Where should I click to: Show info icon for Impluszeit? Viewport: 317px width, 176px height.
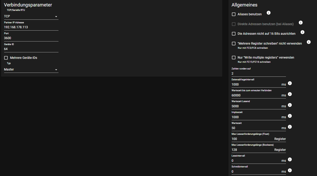(290, 116)
